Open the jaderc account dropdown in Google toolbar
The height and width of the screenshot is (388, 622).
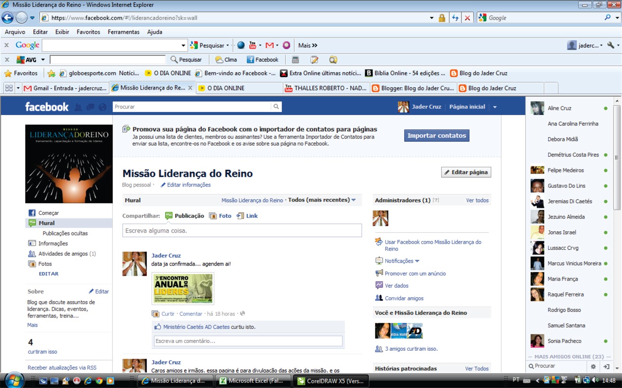click(585, 45)
